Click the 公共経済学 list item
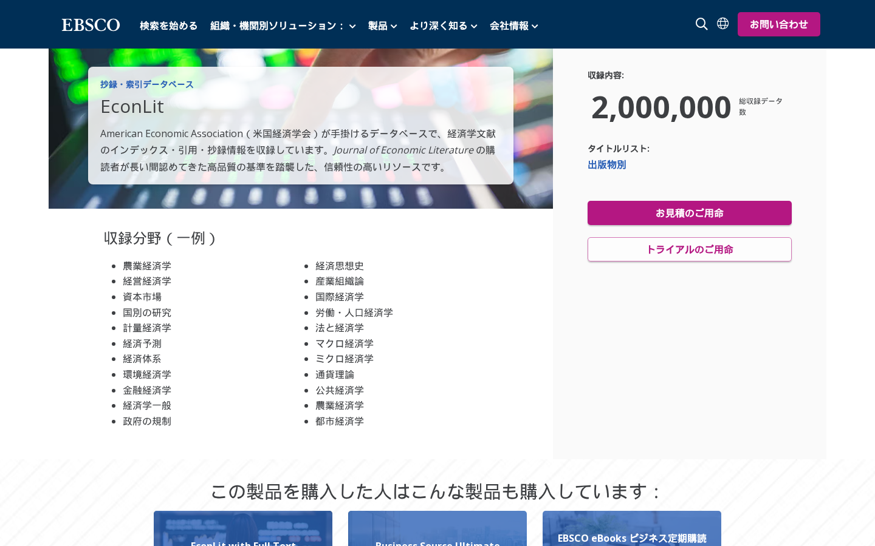Screen dimensions: 875x546 [340, 390]
